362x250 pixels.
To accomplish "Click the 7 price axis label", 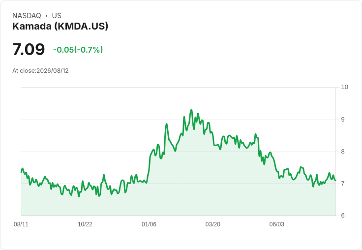I will coord(343,184).
